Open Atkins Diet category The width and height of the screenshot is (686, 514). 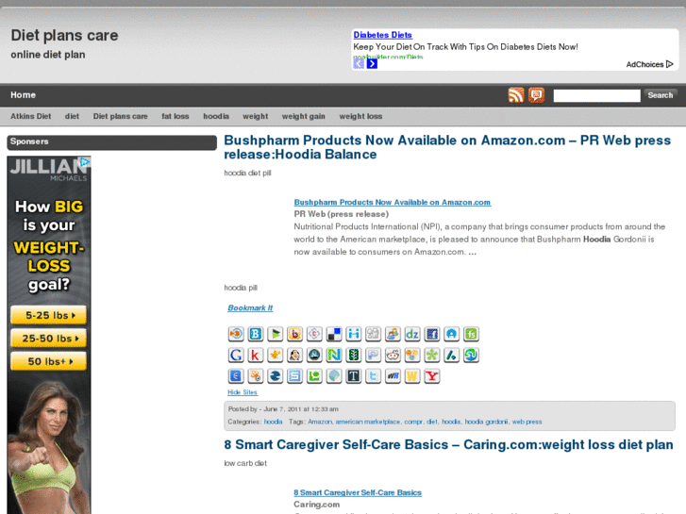pyautogui.click(x=30, y=116)
